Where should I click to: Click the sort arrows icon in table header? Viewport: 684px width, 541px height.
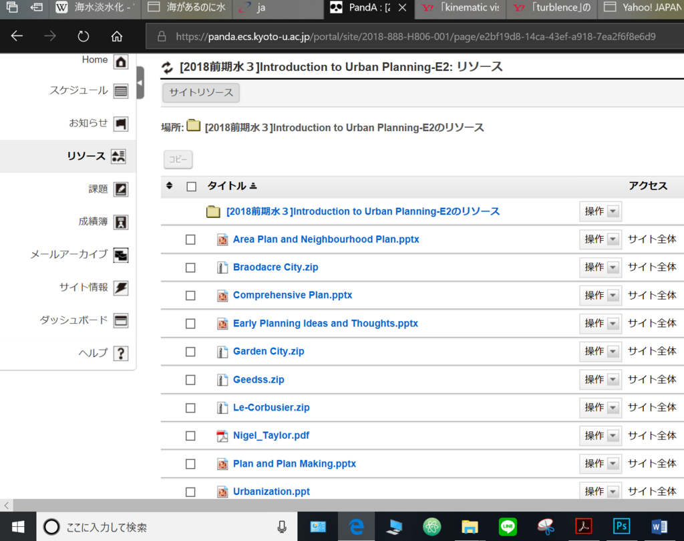[x=169, y=186]
